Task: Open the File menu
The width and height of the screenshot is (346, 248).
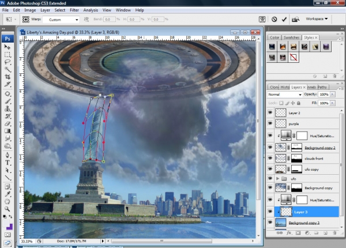Action: [x=5, y=10]
